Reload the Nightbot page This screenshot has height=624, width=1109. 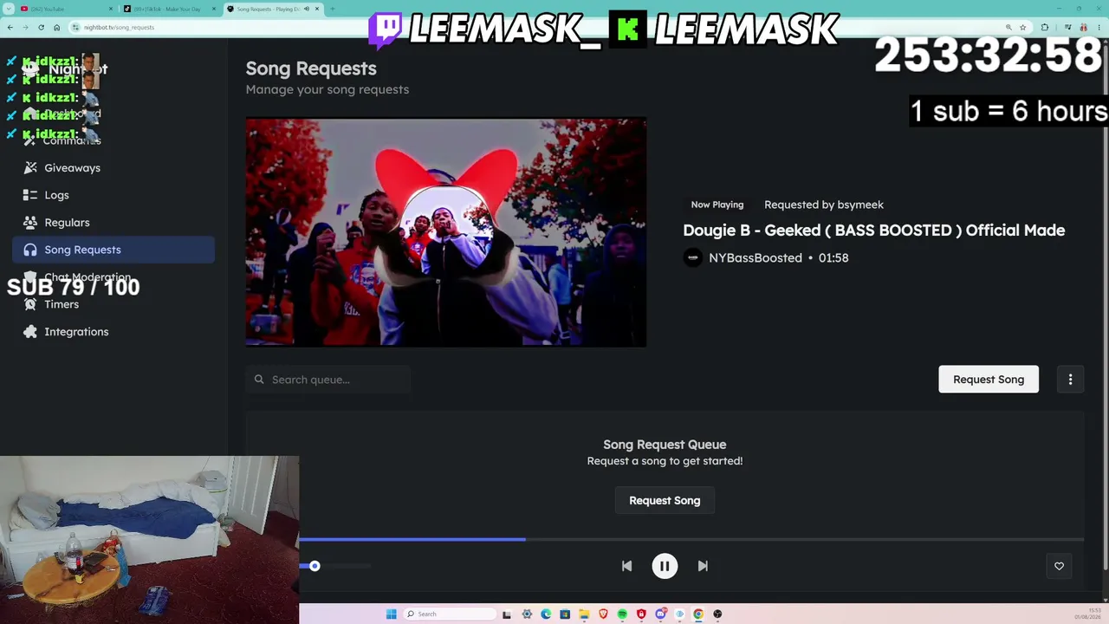(x=41, y=27)
